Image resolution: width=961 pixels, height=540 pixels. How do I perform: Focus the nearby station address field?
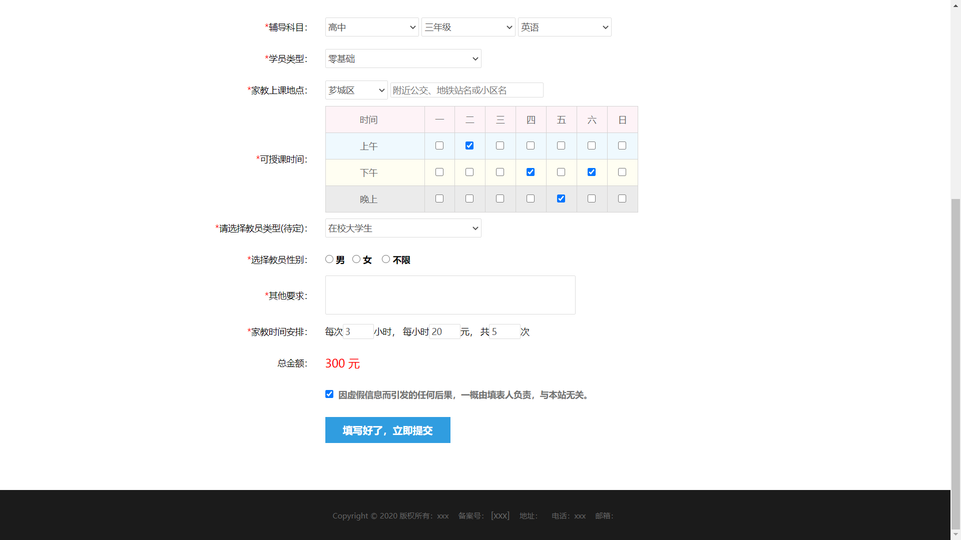click(466, 90)
